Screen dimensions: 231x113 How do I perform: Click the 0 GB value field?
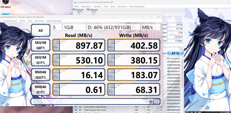pyautogui.click(x=175, y=33)
